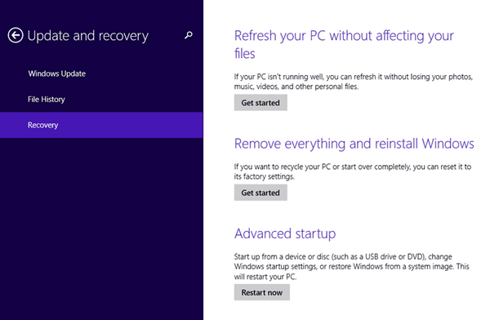Click the line starting "If your PC isn't running well"
The width and height of the screenshot is (490, 320).
(354, 77)
